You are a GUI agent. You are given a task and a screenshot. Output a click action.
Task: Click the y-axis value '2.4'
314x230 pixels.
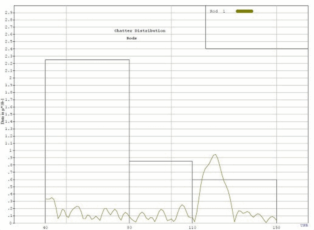pos(9,49)
